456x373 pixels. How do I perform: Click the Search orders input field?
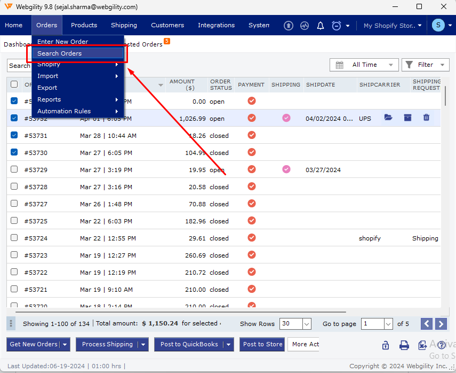tap(19, 66)
